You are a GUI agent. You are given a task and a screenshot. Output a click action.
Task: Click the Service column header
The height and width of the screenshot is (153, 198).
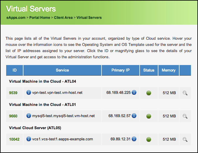62,70
